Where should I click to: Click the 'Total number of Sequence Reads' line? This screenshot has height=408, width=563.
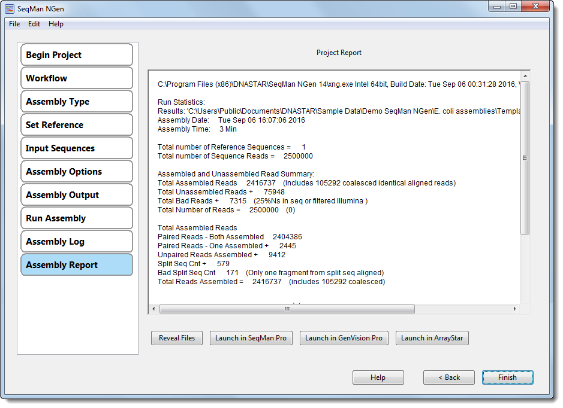(x=235, y=156)
